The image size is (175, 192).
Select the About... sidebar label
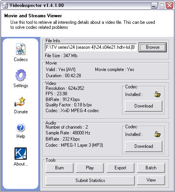tap(21, 164)
